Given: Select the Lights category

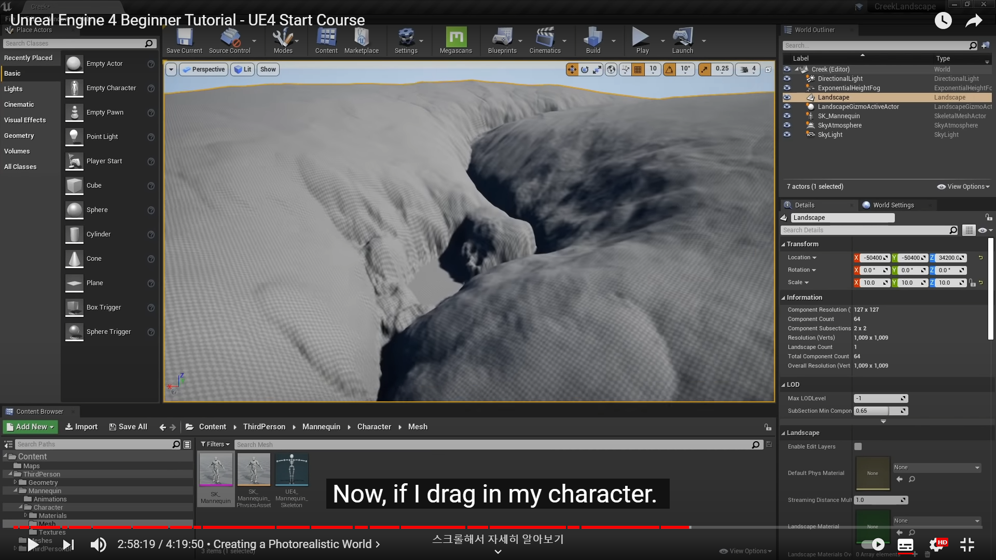Looking at the screenshot, I should pos(13,89).
